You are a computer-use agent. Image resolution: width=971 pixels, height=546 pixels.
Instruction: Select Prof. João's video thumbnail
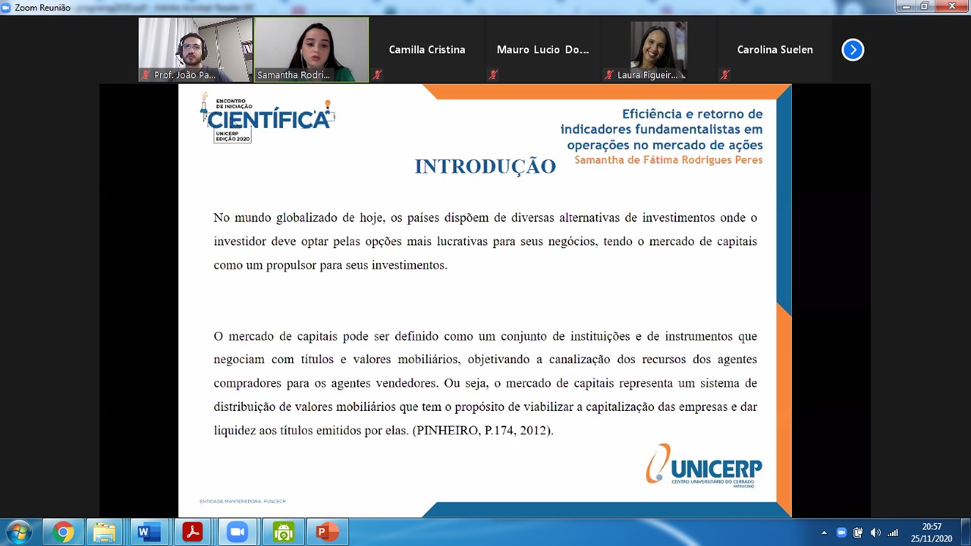tap(195, 49)
